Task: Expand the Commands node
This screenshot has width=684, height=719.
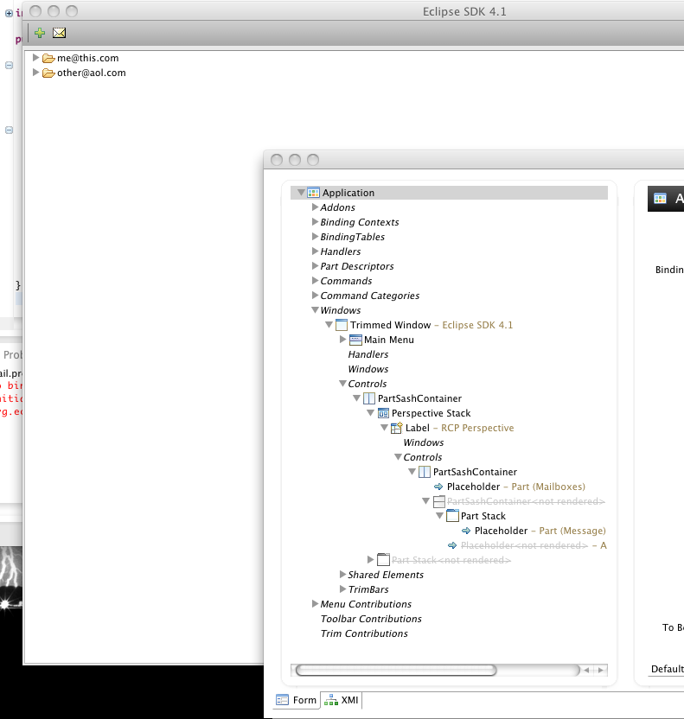Action: [x=315, y=281]
